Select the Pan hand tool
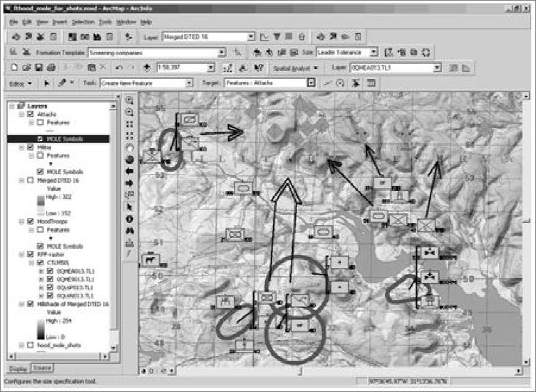 click(129, 148)
